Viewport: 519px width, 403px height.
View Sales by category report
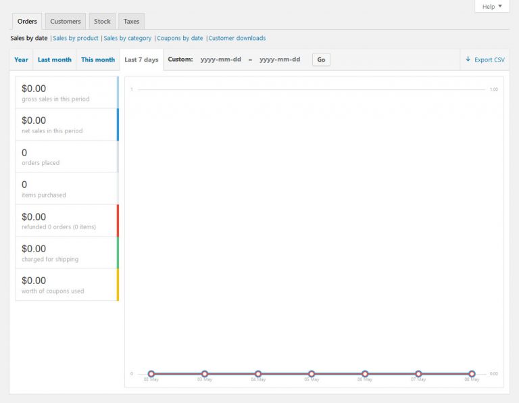(x=128, y=39)
